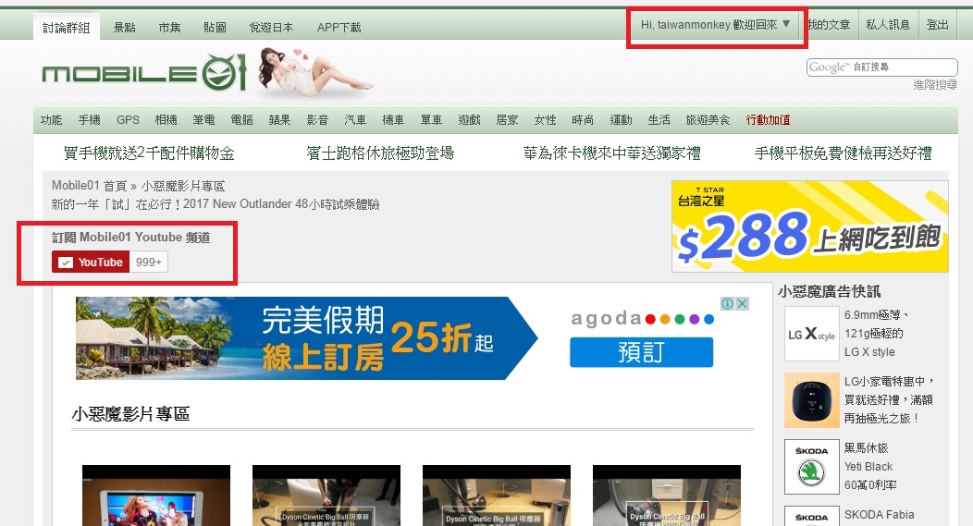Open 6.9mm極薄 LG X style ad text
Viewport: 973px width, 526px height.
[x=876, y=334]
